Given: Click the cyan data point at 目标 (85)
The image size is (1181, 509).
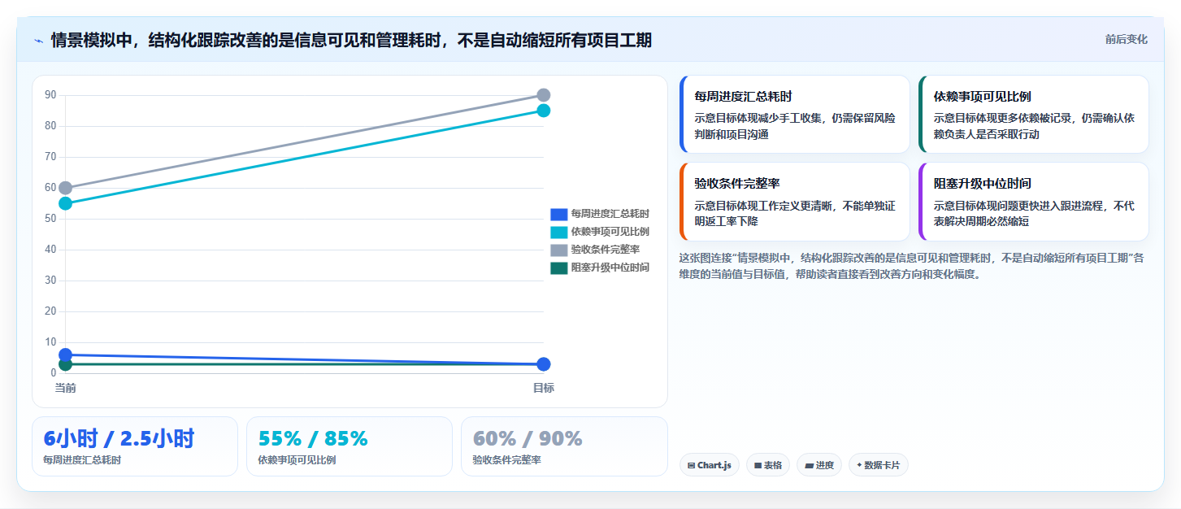Looking at the screenshot, I should [x=544, y=111].
